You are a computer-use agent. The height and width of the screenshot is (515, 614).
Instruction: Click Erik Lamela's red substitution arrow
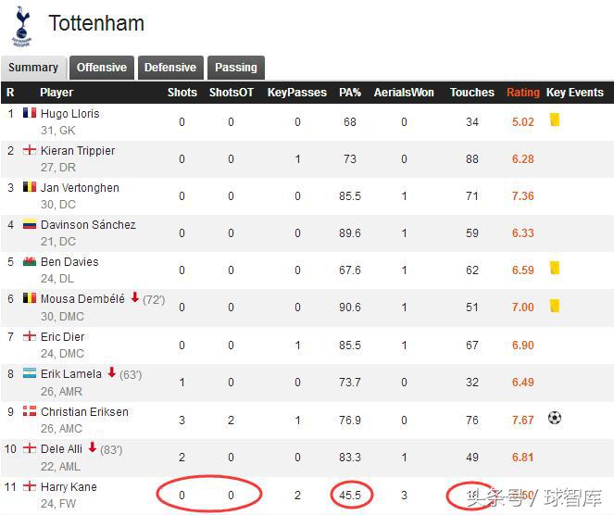tap(112, 372)
